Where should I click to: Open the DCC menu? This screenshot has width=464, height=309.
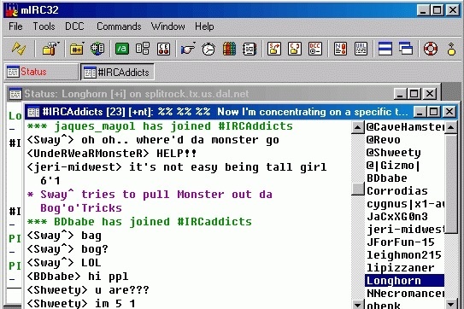[74, 26]
